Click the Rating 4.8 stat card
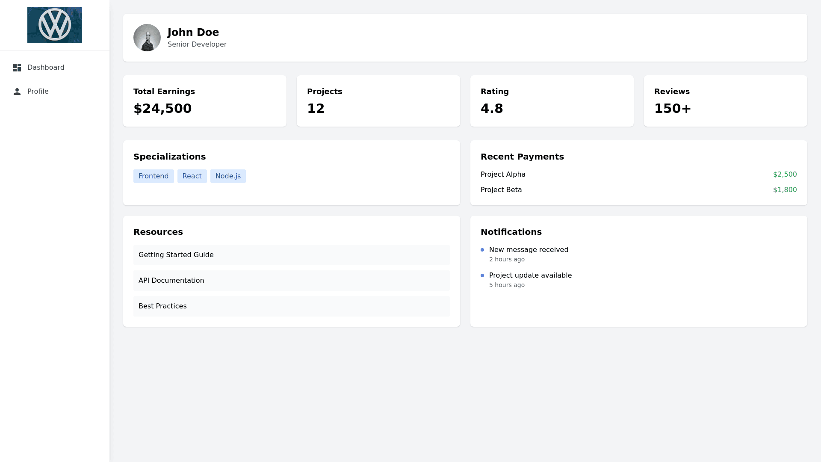This screenshot has height=462, width=821. pos(552,101)
